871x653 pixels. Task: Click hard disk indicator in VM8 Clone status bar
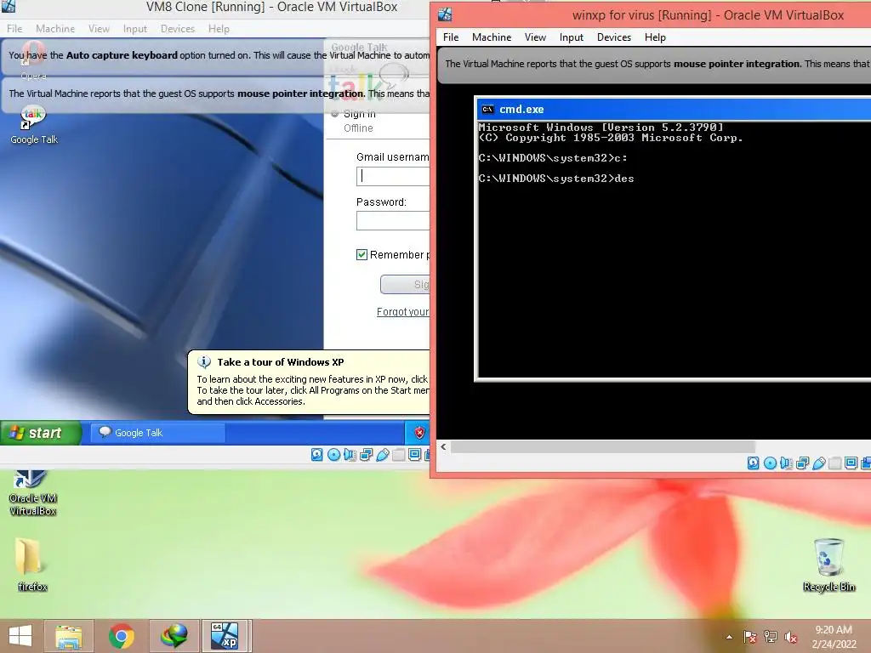316,455
